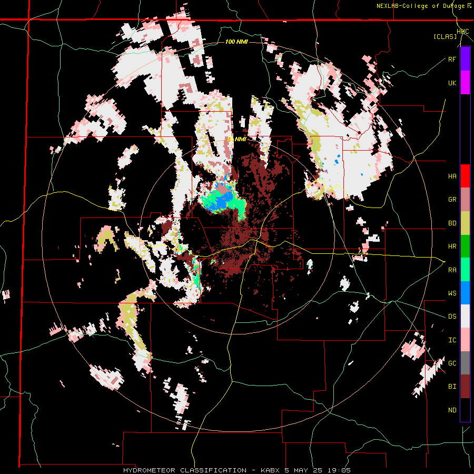This screenshot has height=474, width=474.
Task: Choose the white DS legend swatch
Action: (465, 316)
